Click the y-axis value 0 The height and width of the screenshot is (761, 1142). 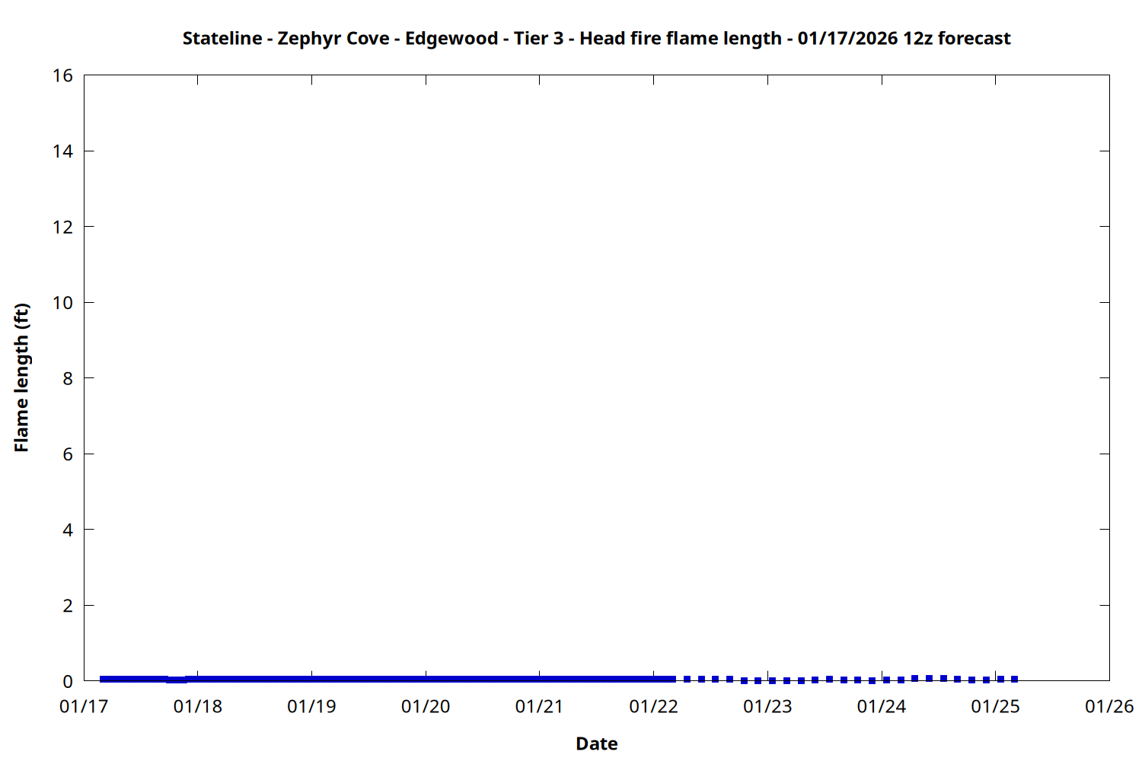68,681
